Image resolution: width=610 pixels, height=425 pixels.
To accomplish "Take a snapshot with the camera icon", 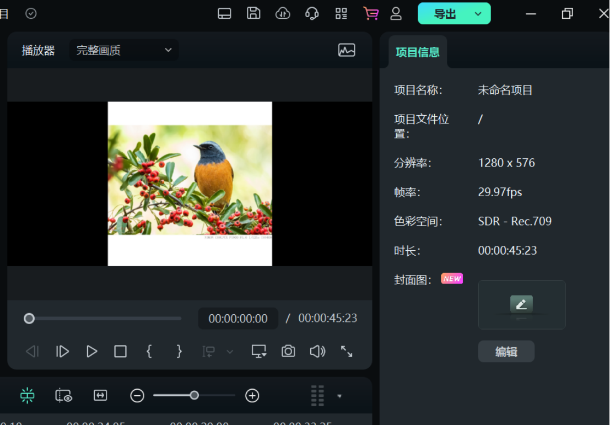I will [x=288, y=351].
